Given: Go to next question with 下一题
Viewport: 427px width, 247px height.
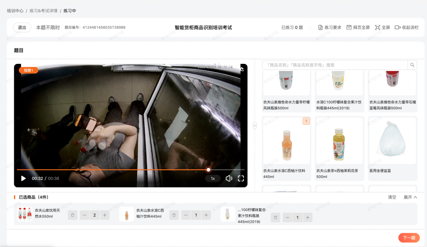Looking at the screenshot, I should point(409,238).
